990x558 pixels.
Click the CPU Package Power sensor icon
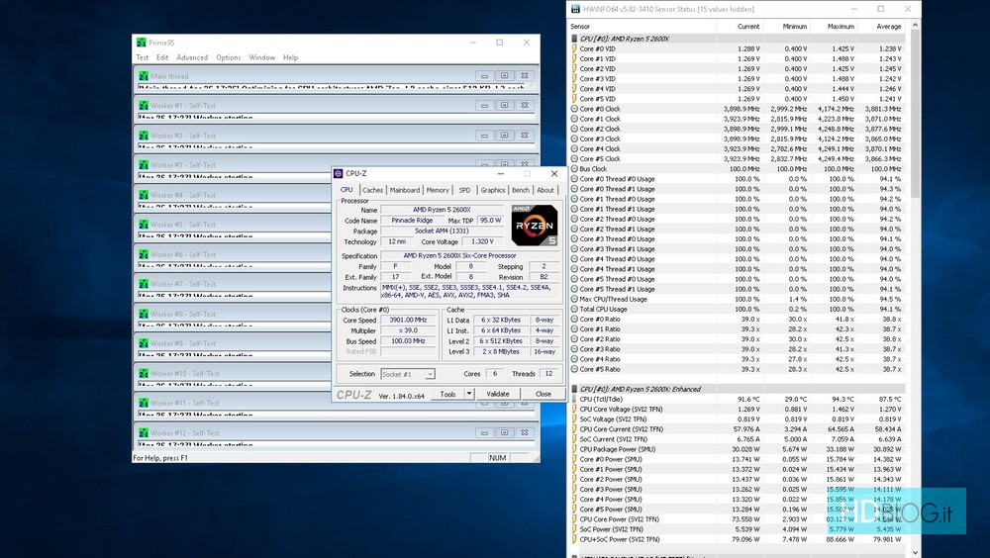click(x=574, y=449)
